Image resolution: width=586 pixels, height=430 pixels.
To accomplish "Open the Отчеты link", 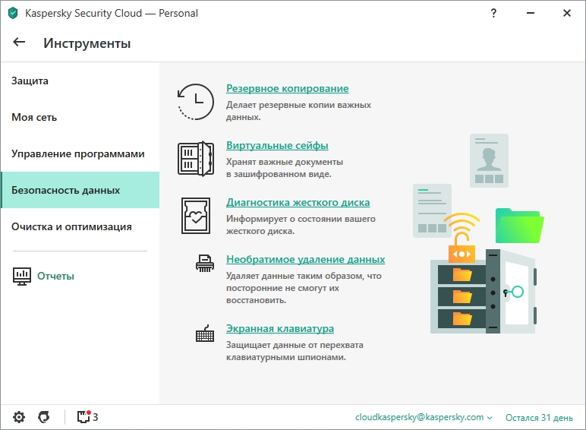I will (x=55, y=276).
